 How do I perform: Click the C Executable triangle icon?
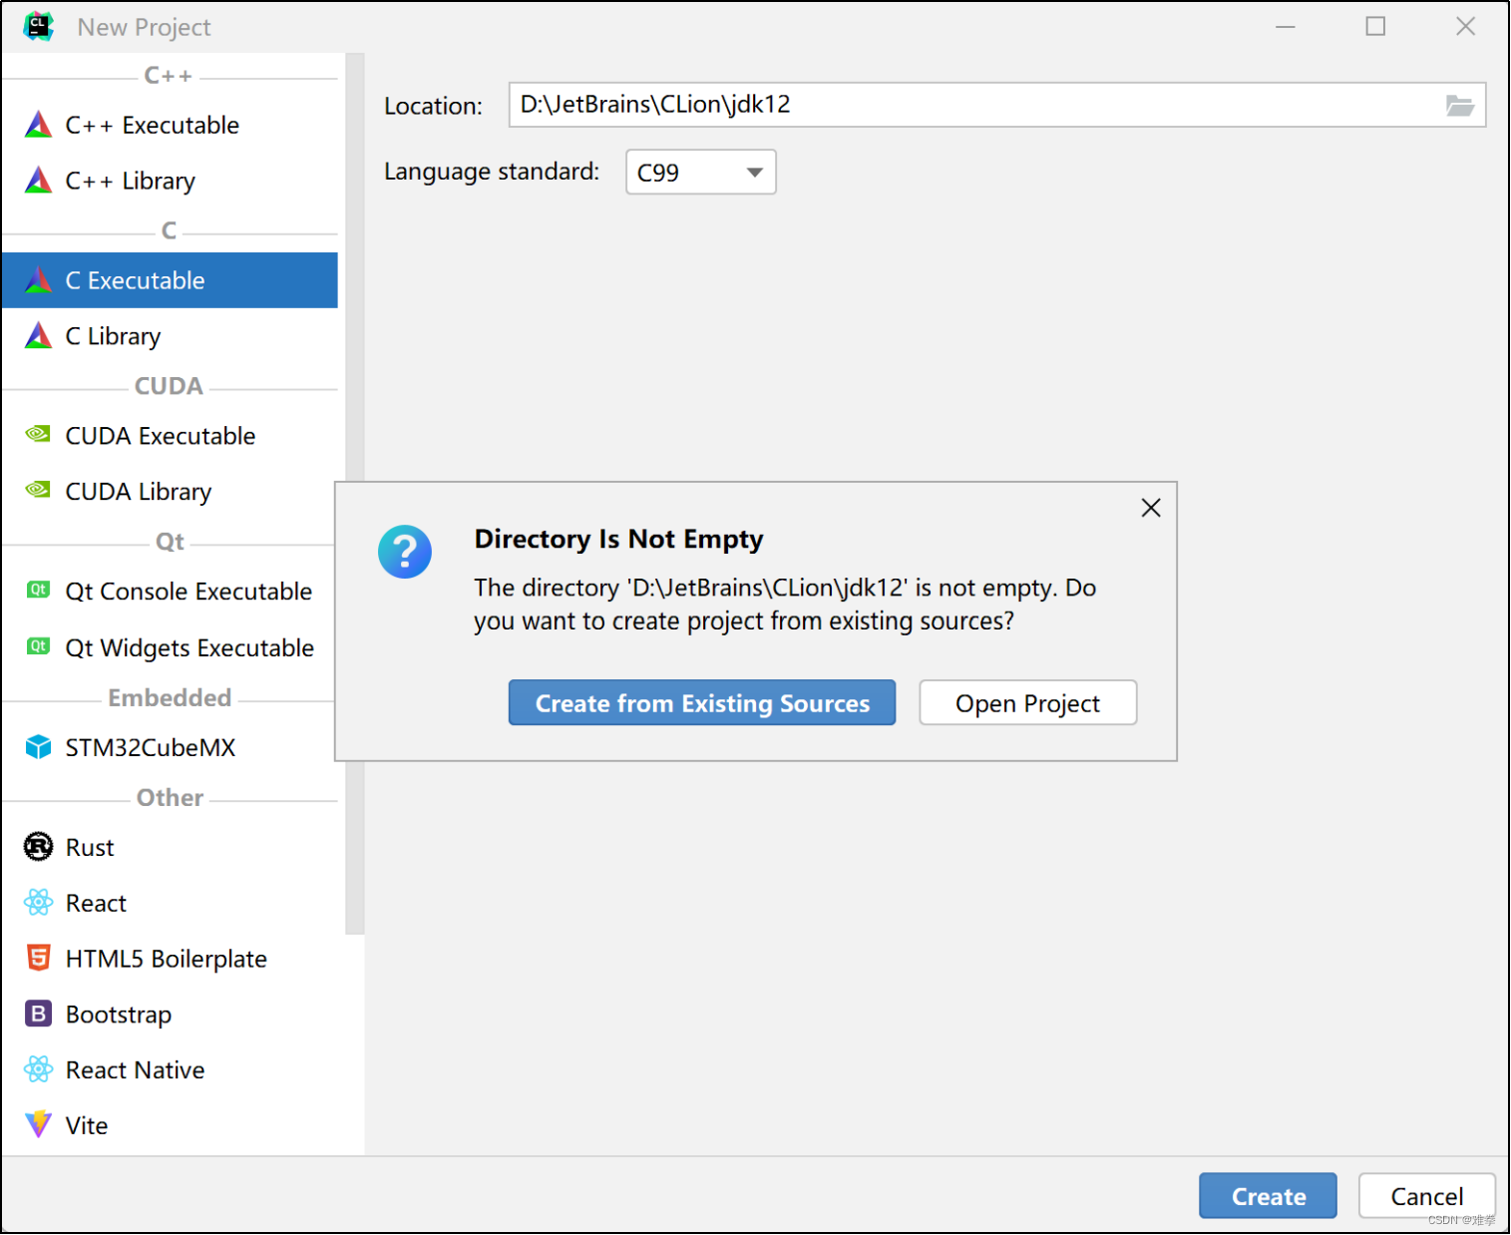[x=38, y=280]
